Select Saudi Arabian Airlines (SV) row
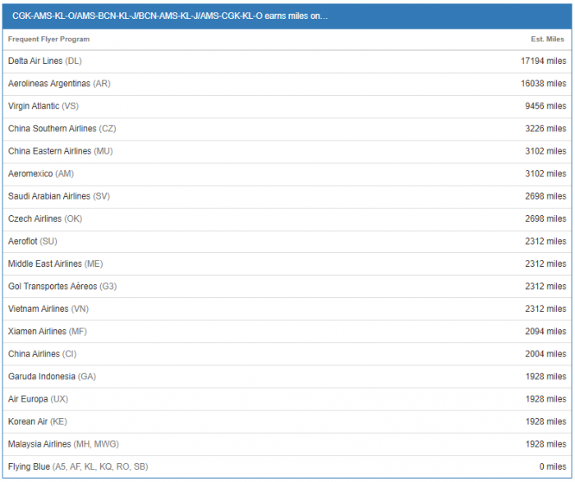 click(x=287, y=196)
